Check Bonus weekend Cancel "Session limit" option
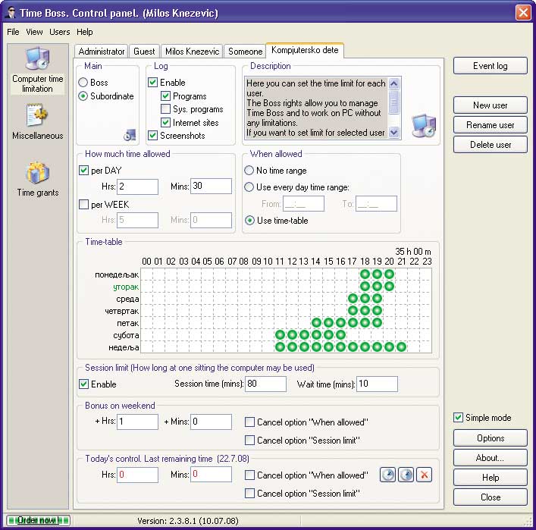Image resolution: width=536 pixels, height=530 pixels. [250, 440]
